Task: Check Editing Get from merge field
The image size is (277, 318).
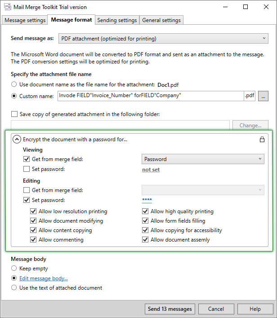Action: click(27, 190)
